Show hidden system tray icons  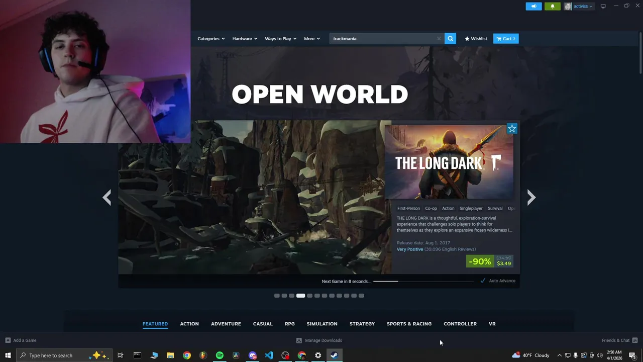click(559, 355)
